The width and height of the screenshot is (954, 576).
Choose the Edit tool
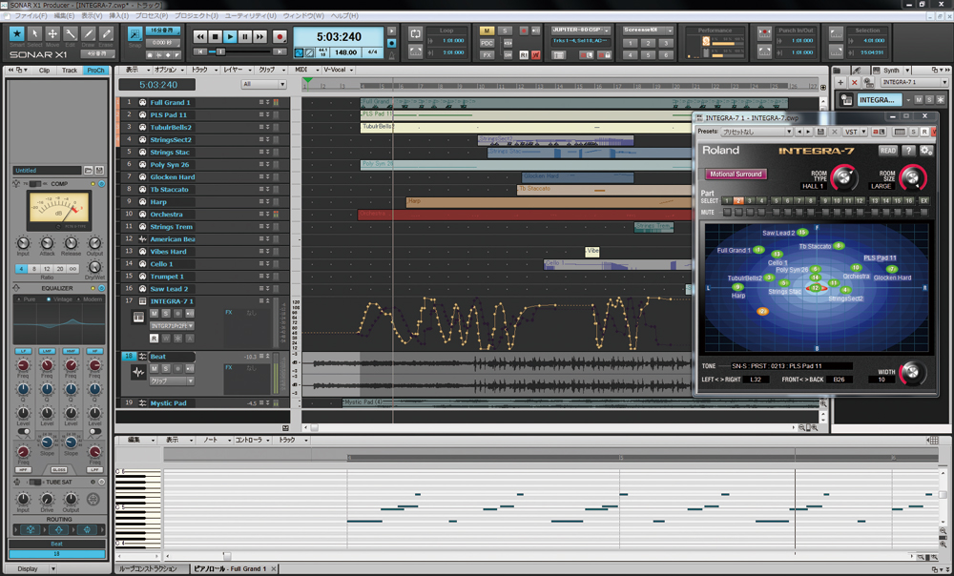tap(71, 34)
